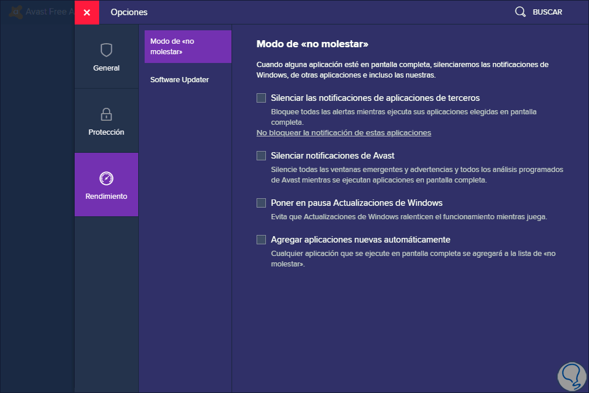Click the magnifying glass search icon
The height and width of the screenshot is (393, 589).
[520, 12]
